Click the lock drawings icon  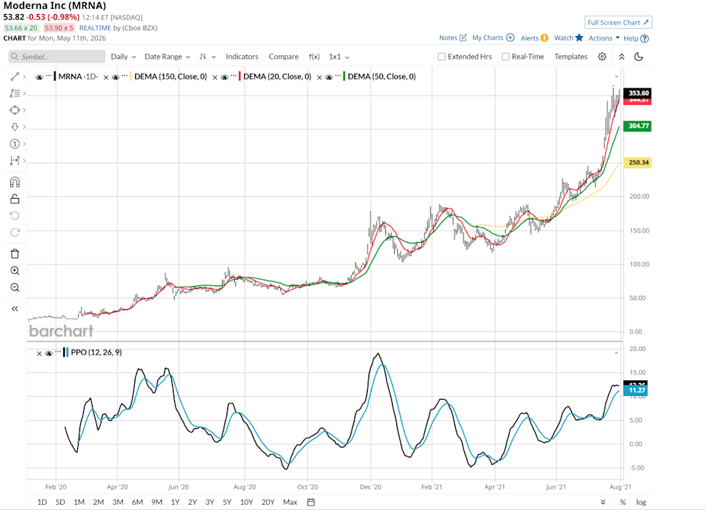click(15, 199)
